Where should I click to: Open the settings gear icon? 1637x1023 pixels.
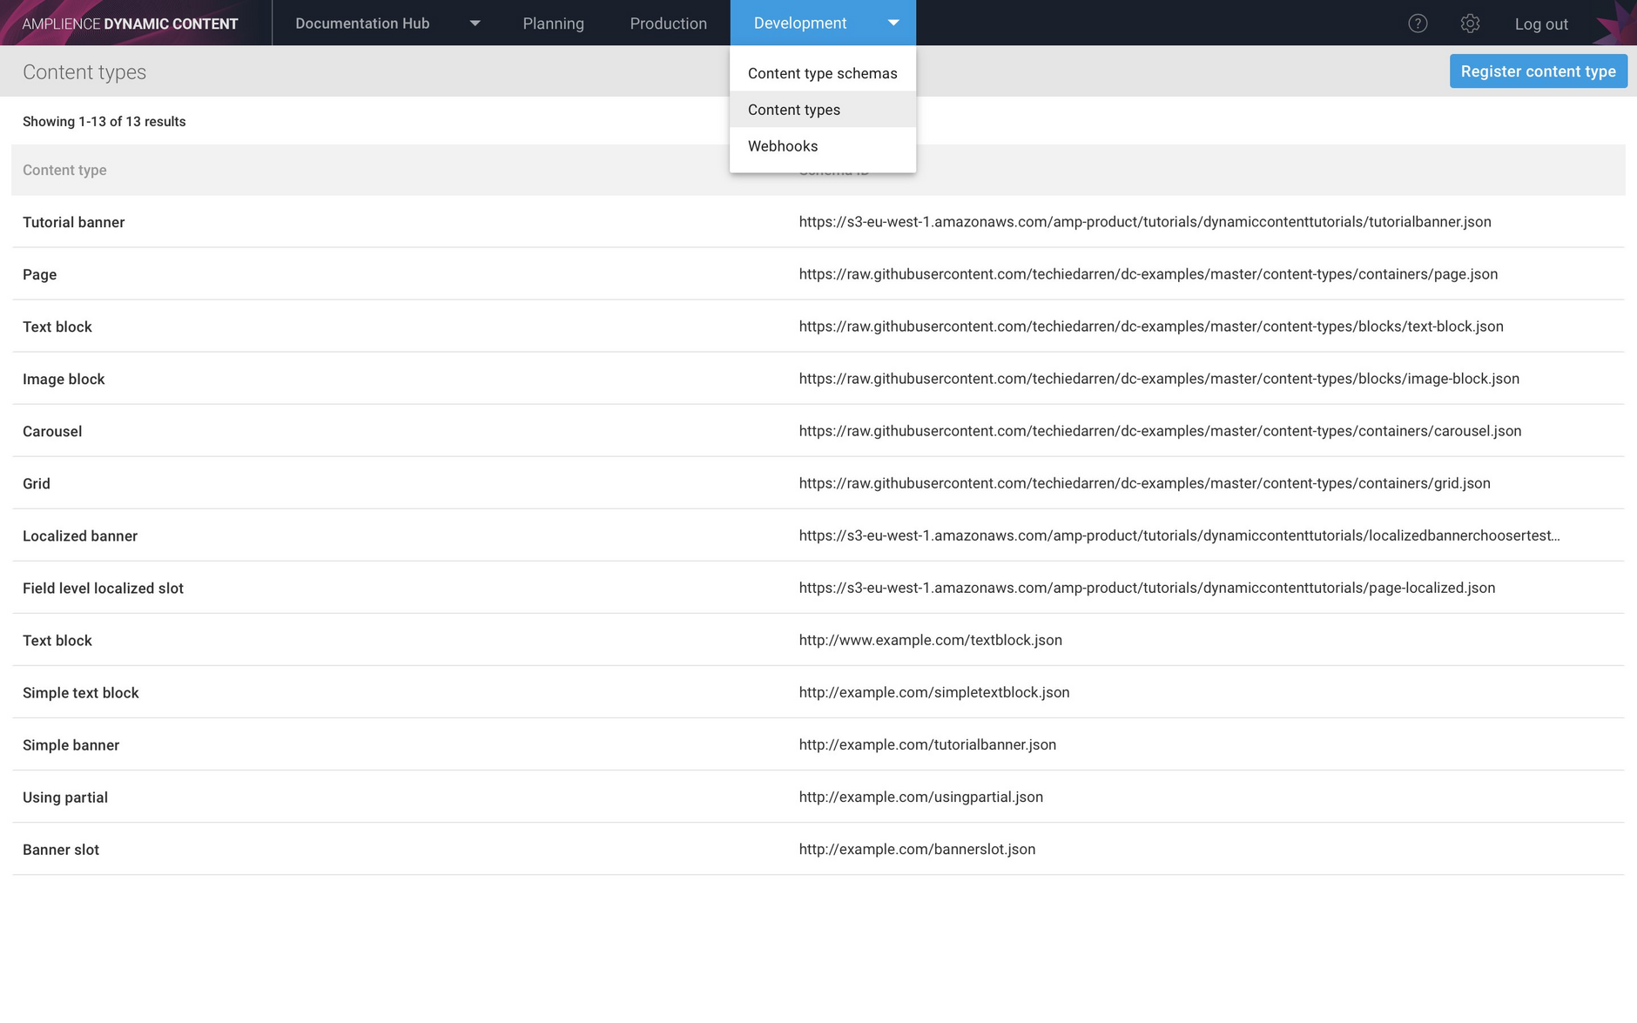pyautogui.click(x=1470, y=23)
